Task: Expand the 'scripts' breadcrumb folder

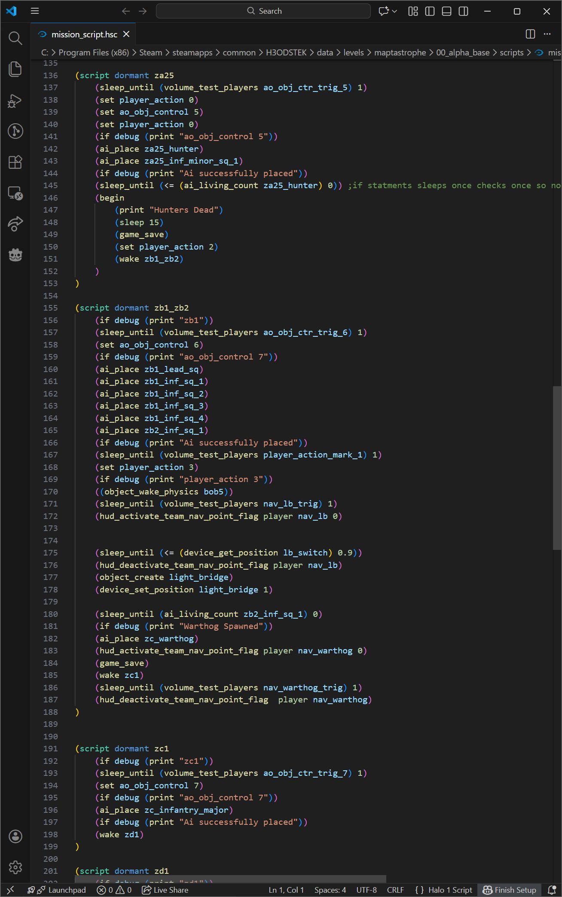Action: click(511, 52)
